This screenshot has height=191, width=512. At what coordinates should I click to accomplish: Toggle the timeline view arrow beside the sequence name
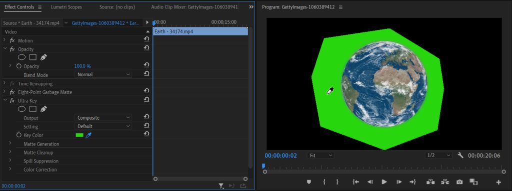[147, 22]
